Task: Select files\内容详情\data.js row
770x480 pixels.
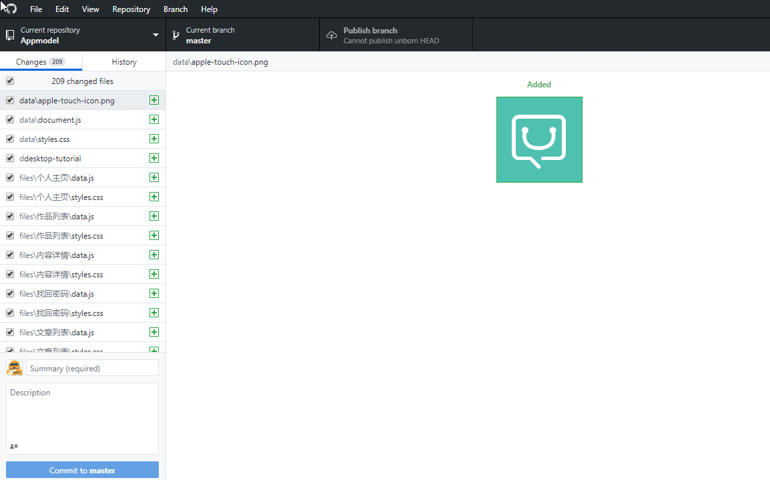Action: (83, 255)
